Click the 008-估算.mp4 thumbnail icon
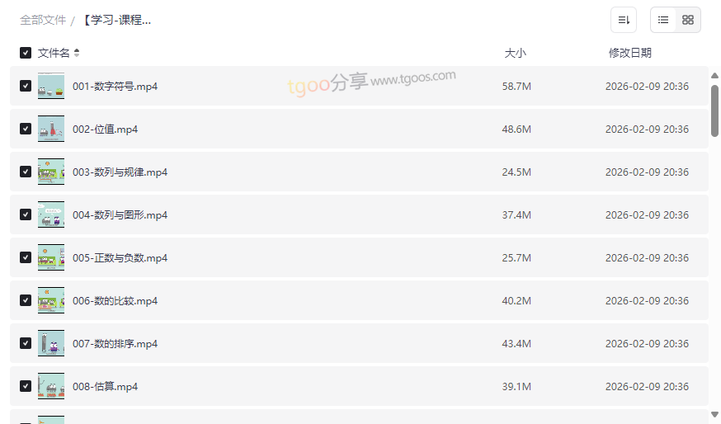 pyautogui.click(x=51, y=386)
